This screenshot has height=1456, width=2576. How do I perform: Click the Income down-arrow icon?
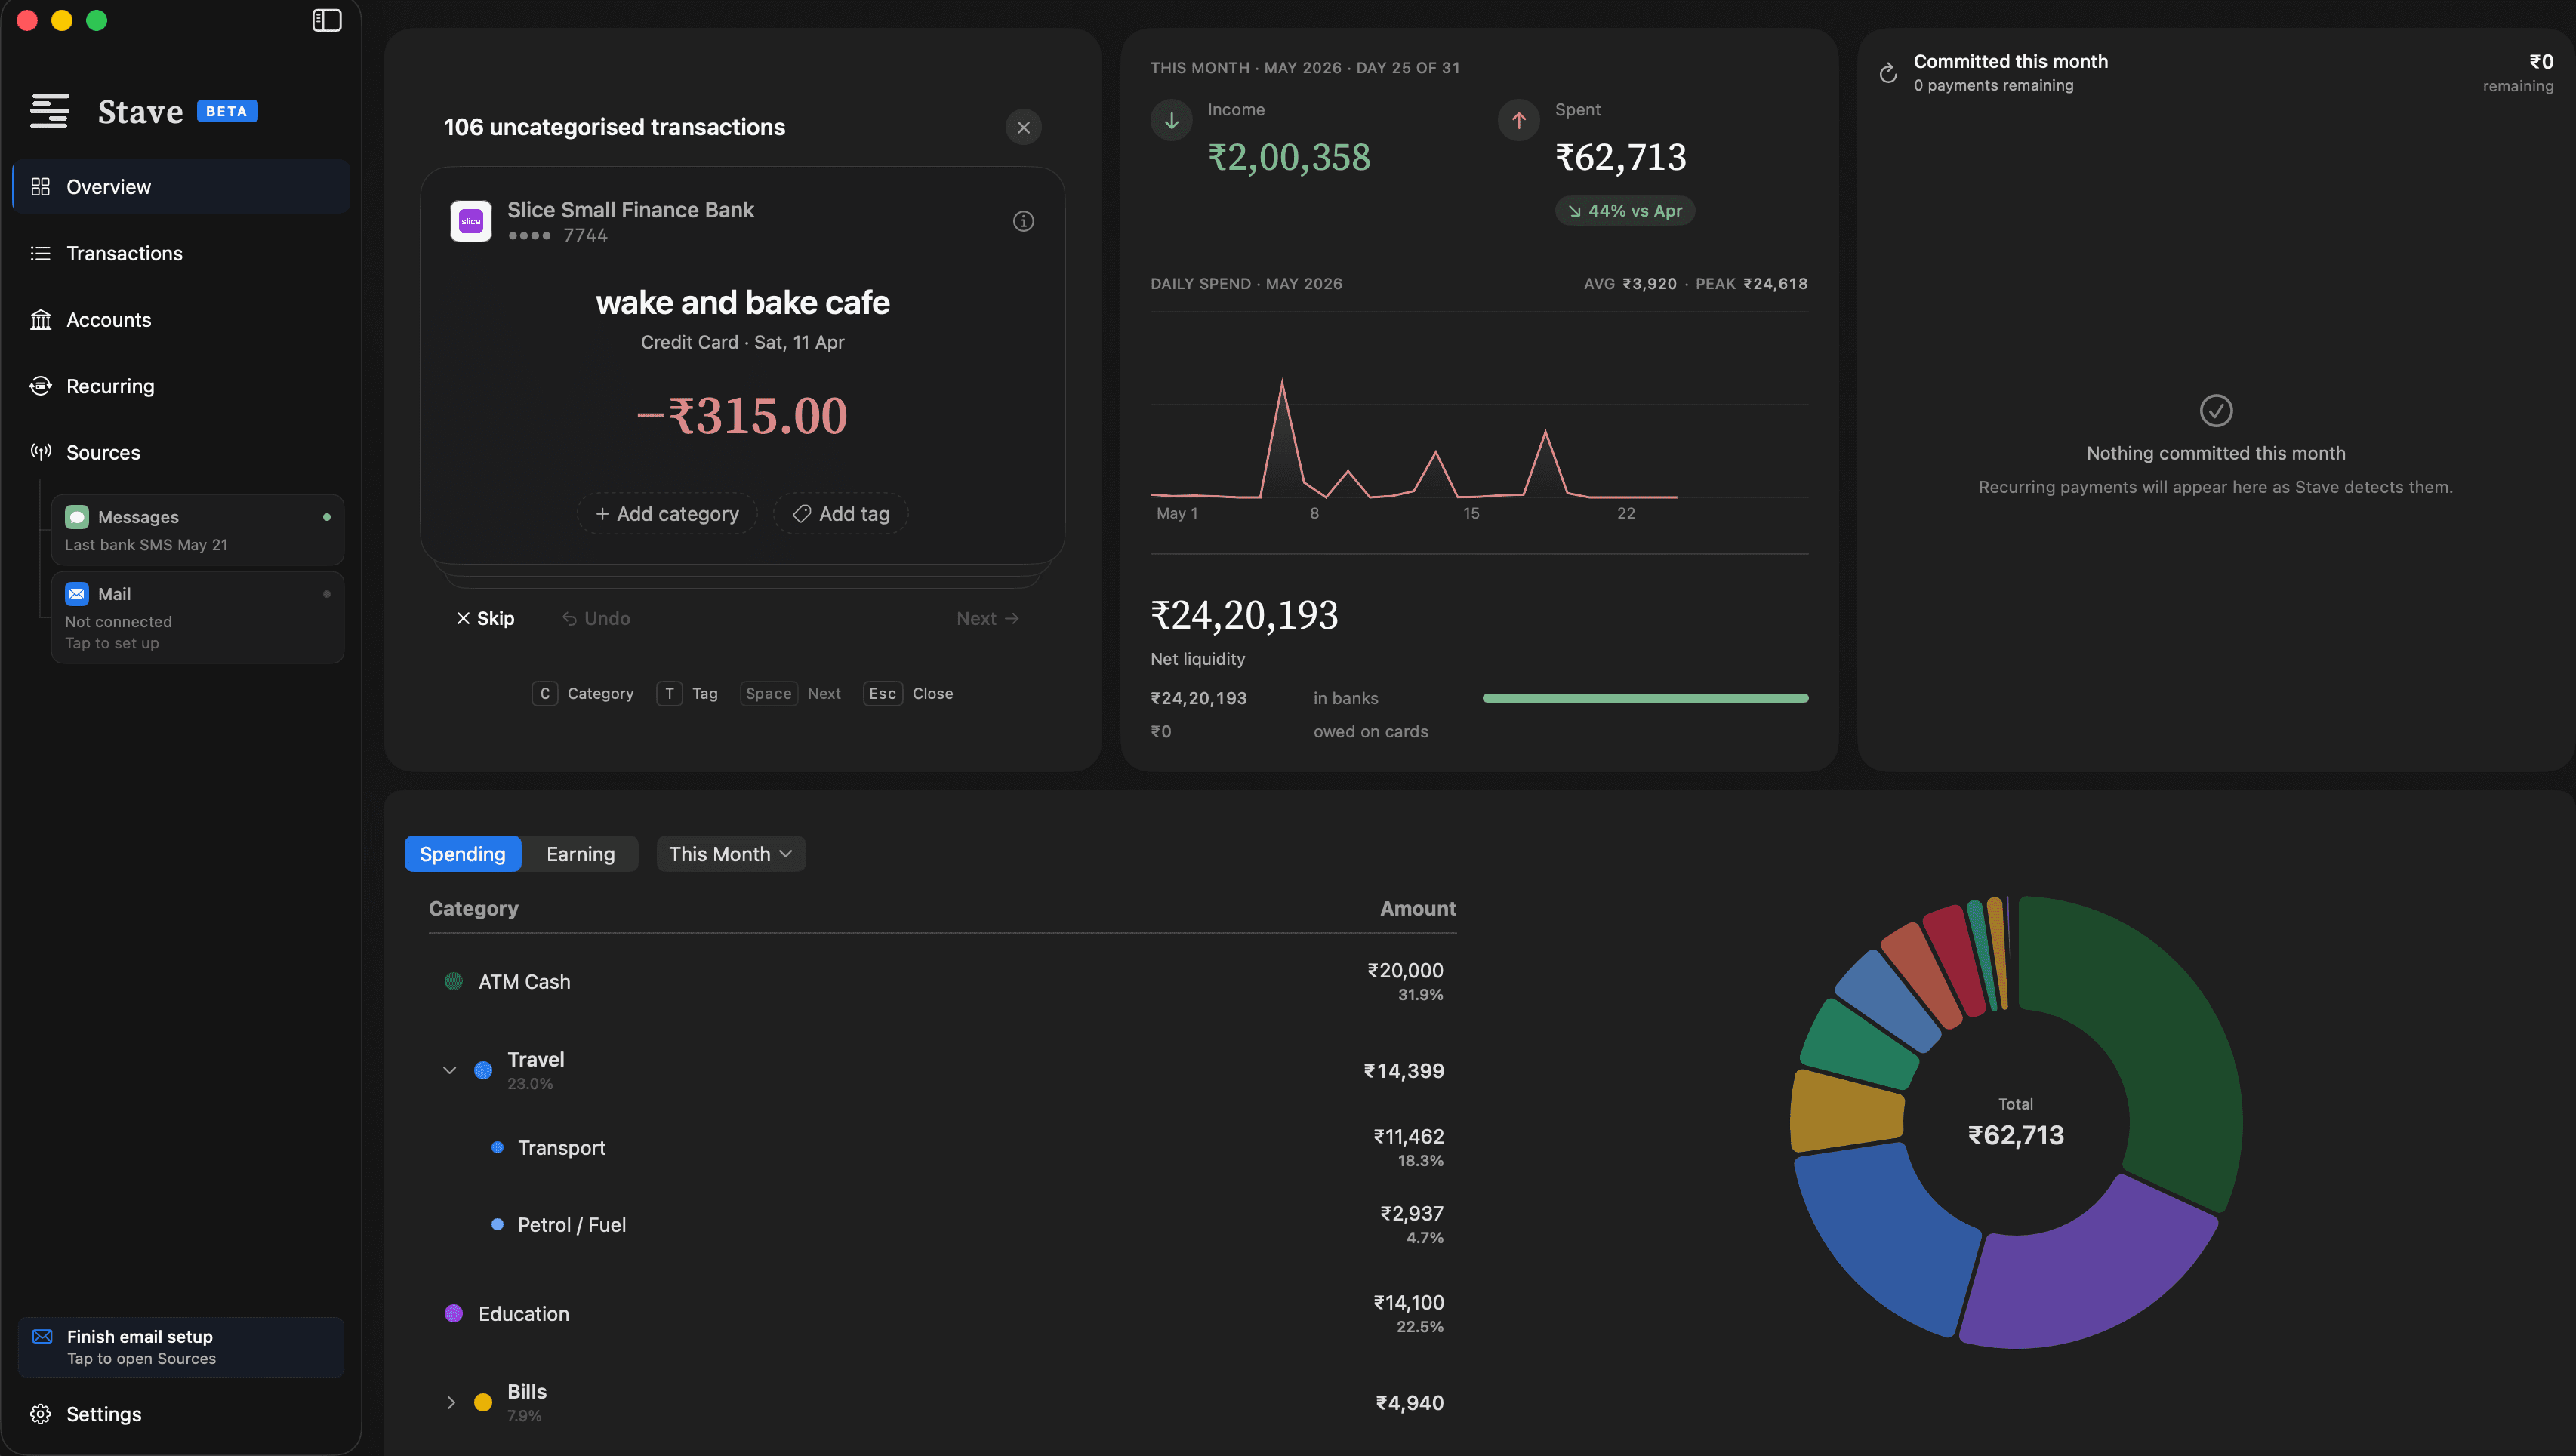(1171, 120)
